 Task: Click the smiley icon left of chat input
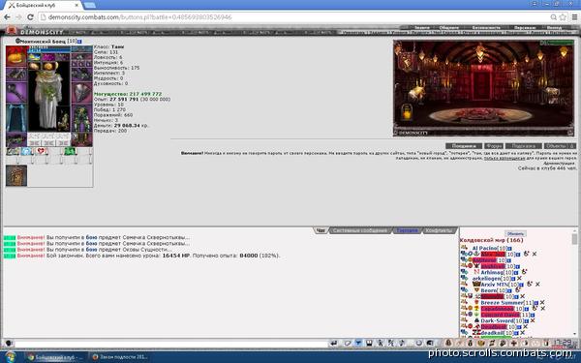9,344
